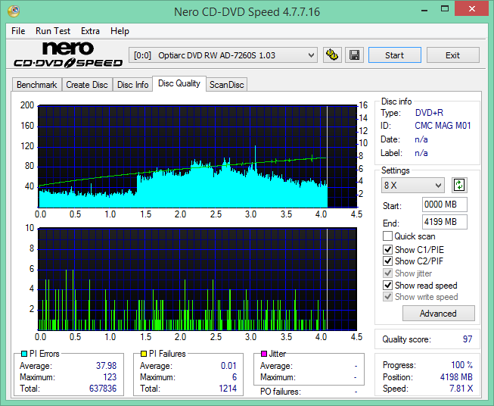Open the Advanced settings button

coord(439,314)
